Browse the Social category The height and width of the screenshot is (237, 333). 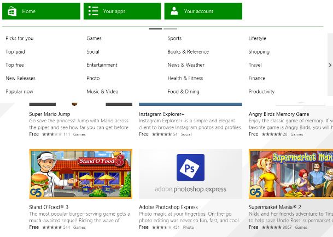(93, 52)
